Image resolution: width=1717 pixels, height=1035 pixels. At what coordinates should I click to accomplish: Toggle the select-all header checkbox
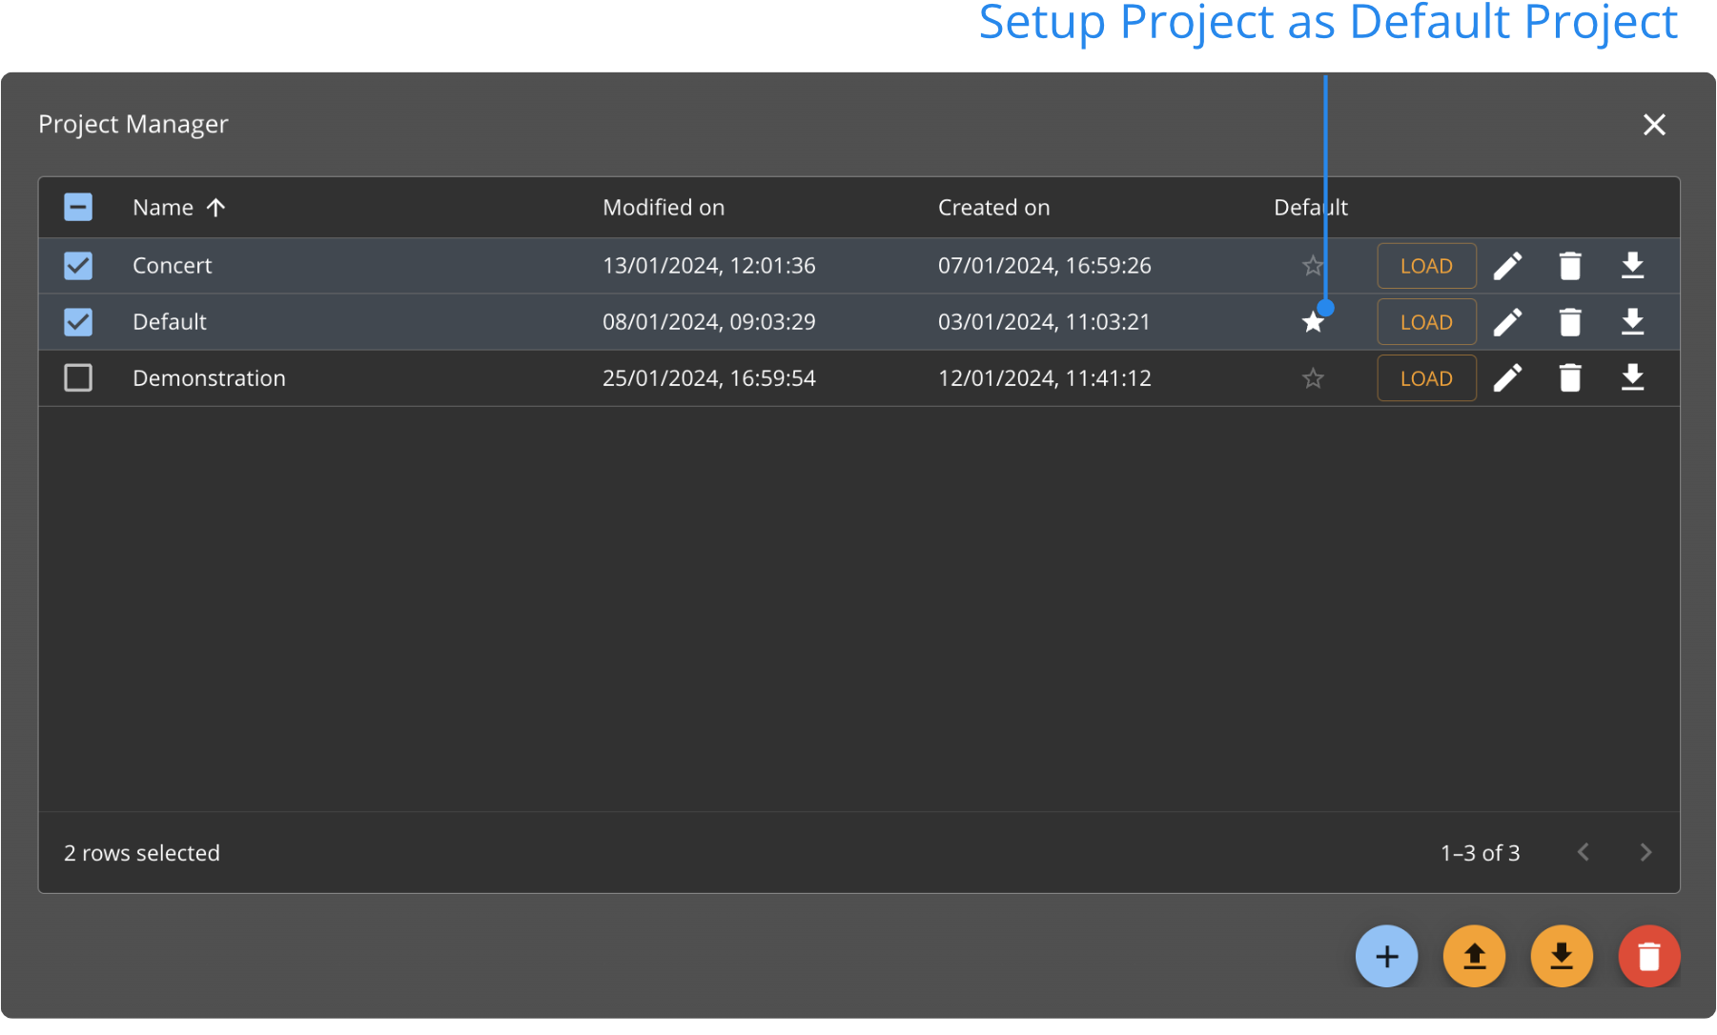pyautogui.click(x=78, y=207)
